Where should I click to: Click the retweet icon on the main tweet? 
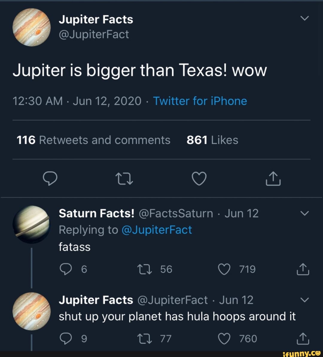(124, 179)
